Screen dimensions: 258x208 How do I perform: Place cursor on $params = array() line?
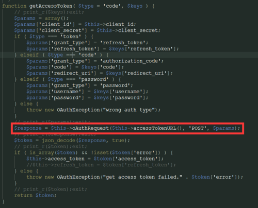[x=41, y=19]
